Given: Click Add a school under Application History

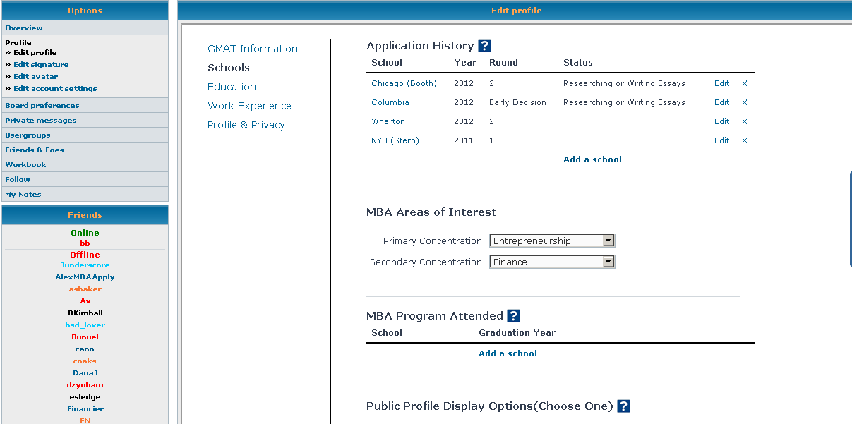Looking at the screenshot, I should [x=592, y=159].
